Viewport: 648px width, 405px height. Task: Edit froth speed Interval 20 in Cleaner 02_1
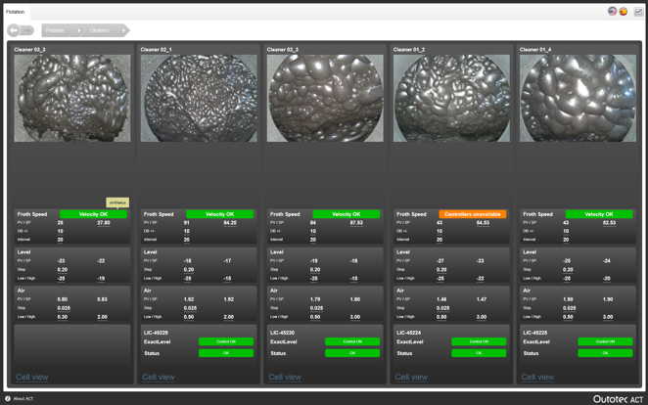187,240
